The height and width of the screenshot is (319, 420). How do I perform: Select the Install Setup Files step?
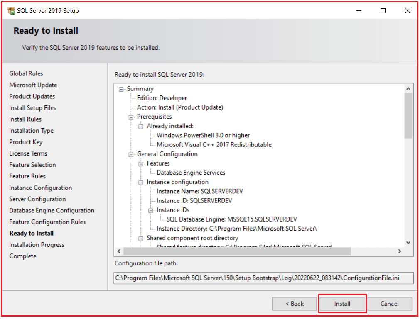coord(33,108)
